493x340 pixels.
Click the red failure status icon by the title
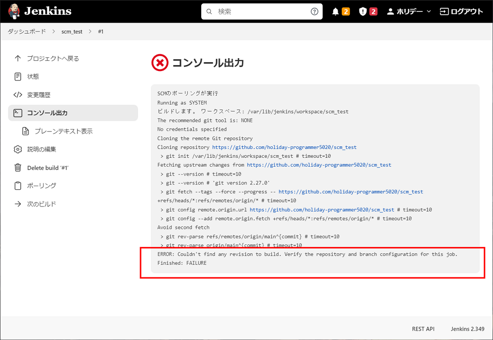[x=160, y=63]
